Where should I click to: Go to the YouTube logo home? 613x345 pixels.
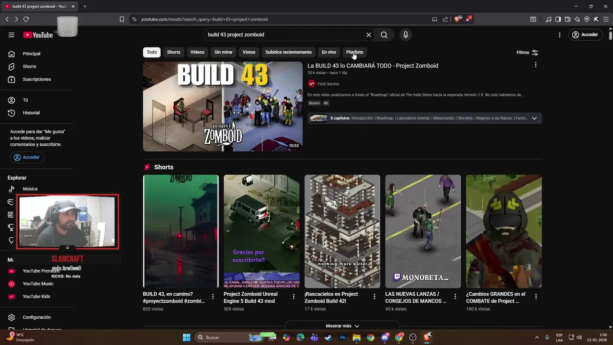pos(38,34)
